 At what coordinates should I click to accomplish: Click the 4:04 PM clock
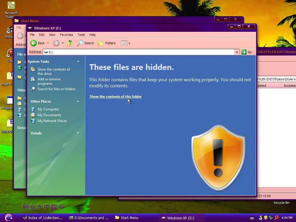pos(287,218)
